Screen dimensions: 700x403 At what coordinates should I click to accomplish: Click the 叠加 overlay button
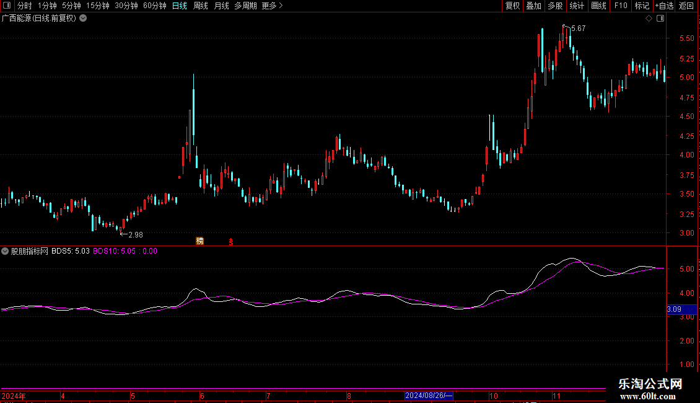click(533, 6)
